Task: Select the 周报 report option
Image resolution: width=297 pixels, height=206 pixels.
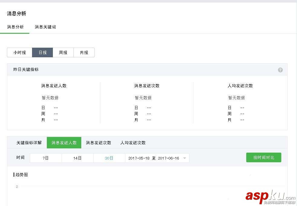Action: click(63, 52)
